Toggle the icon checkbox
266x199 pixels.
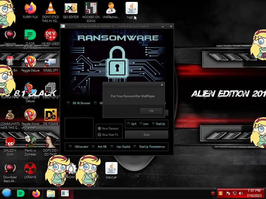coord(141,124)
